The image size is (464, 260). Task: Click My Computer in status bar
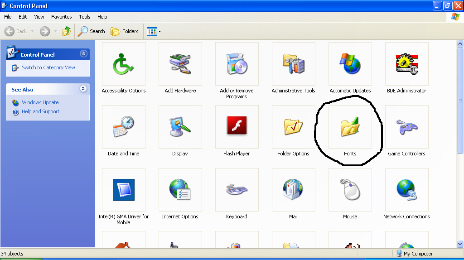pos(415,254)
